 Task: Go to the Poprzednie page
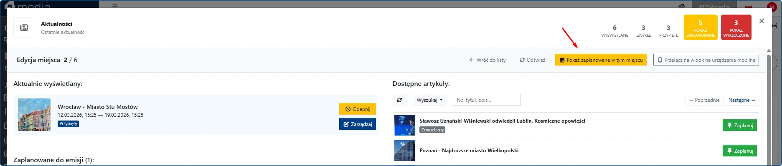(x=704, y=100)
